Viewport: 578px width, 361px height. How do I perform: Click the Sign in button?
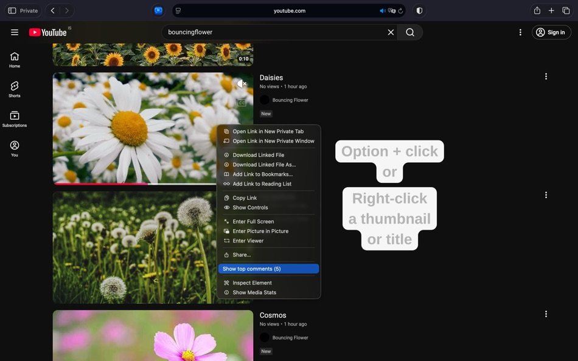(x=551, y=32)
